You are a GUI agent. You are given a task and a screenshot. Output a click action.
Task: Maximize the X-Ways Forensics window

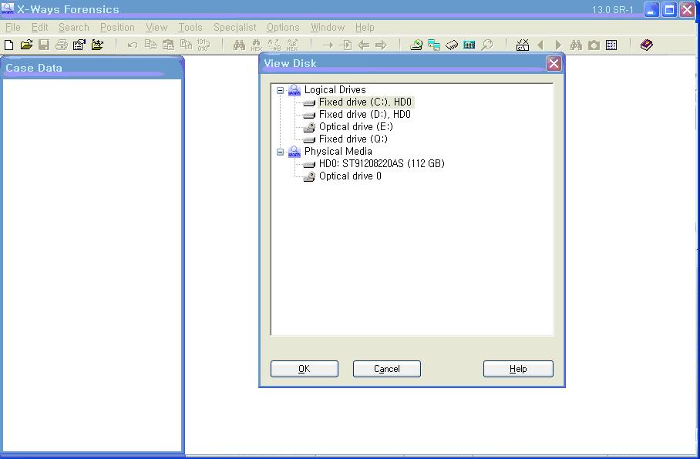(x=669, y=10)
